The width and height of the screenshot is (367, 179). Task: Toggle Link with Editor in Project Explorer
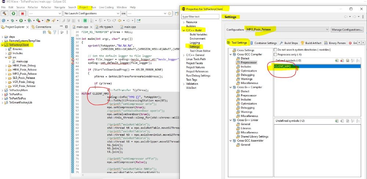tap(50, 32)
